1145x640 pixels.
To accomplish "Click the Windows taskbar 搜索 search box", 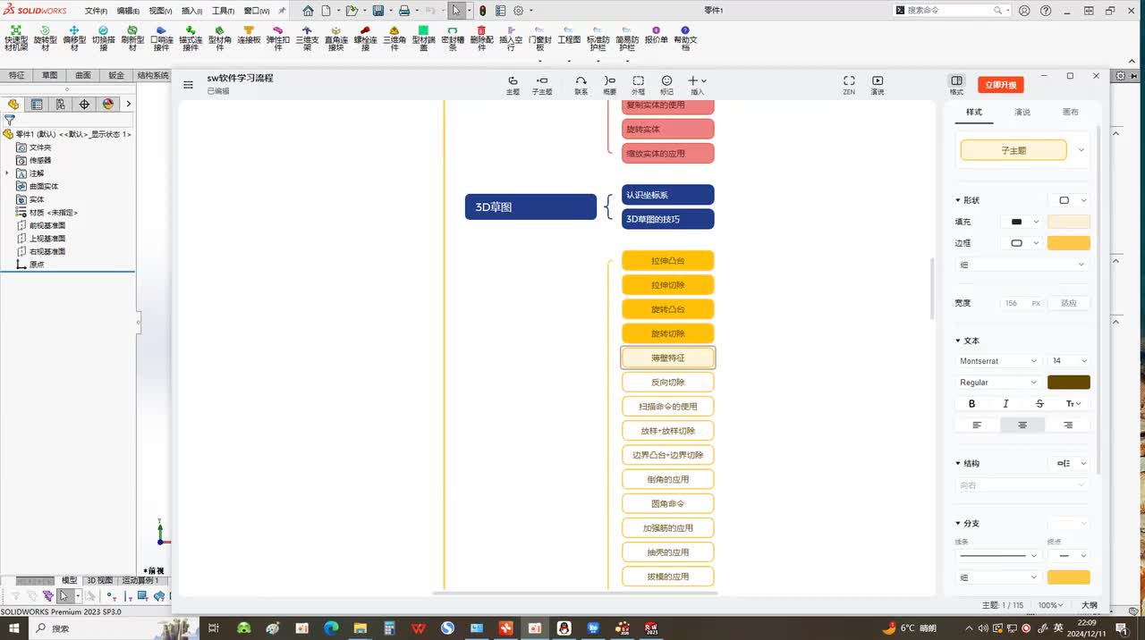I will (116, 628).
